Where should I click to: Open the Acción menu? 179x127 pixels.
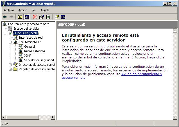click(23, 10)
